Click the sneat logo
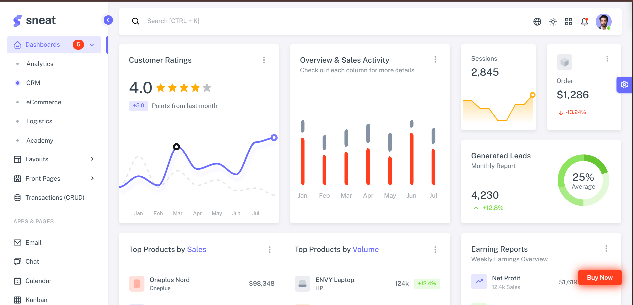This screenshot has height=305, width=633. point(34,21)
